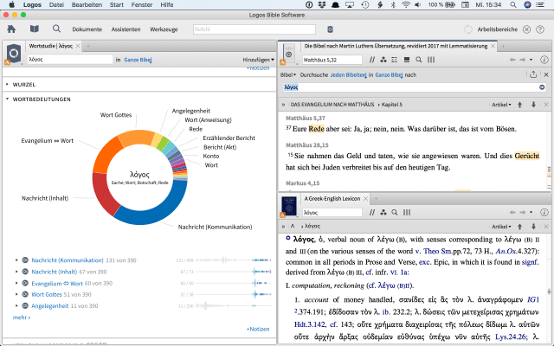This screenshot has width=554, height=346.
Task: Open the Artikel navigation dropdown
Action: click(502, 104)
